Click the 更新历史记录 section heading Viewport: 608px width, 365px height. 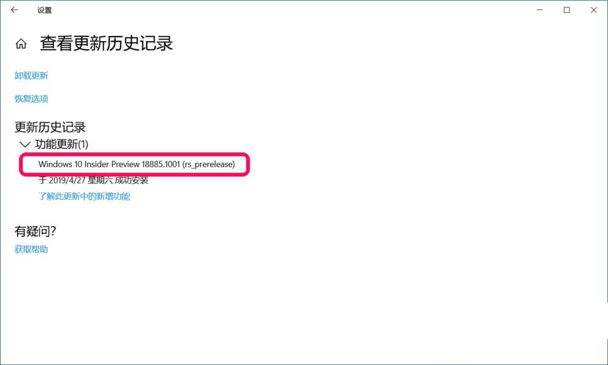pyautogui.click(x=50, y=127)
